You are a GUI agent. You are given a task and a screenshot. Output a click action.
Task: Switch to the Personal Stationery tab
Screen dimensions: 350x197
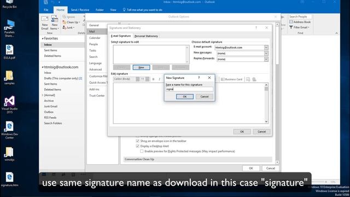(x=146, y=36)
